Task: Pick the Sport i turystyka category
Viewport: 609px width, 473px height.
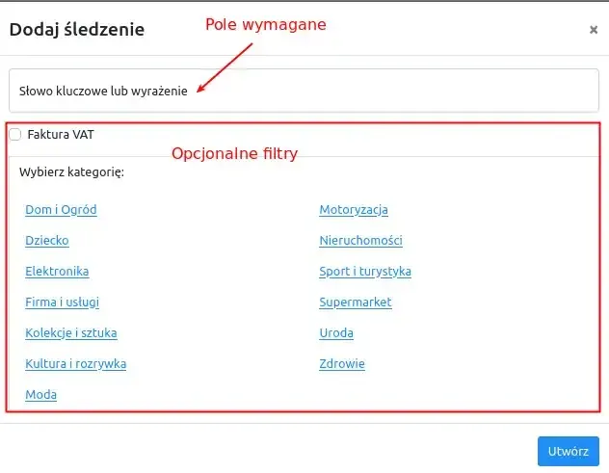Action: tap(365, 271)
